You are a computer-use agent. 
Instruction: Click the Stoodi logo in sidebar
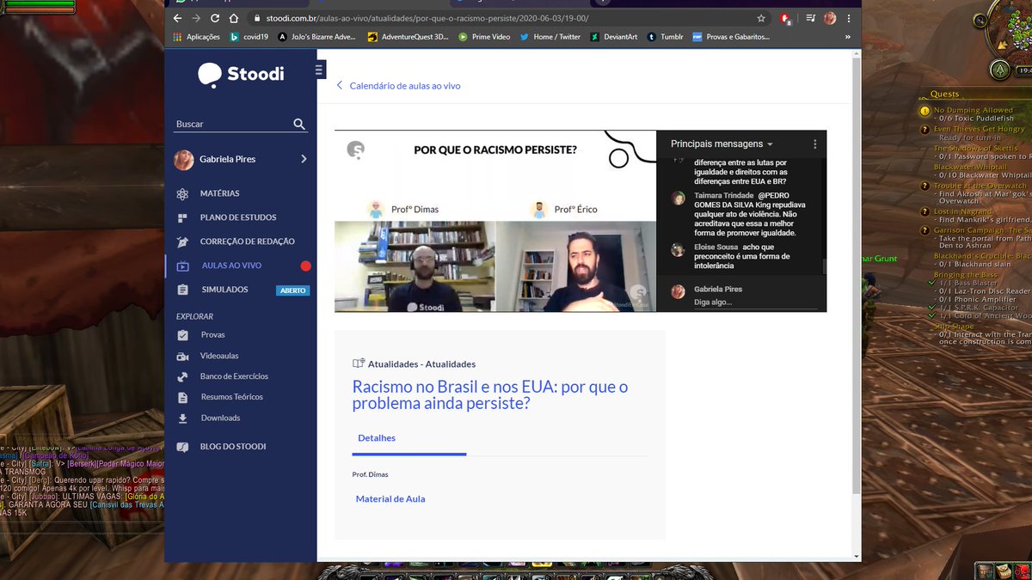click(241, 75)
